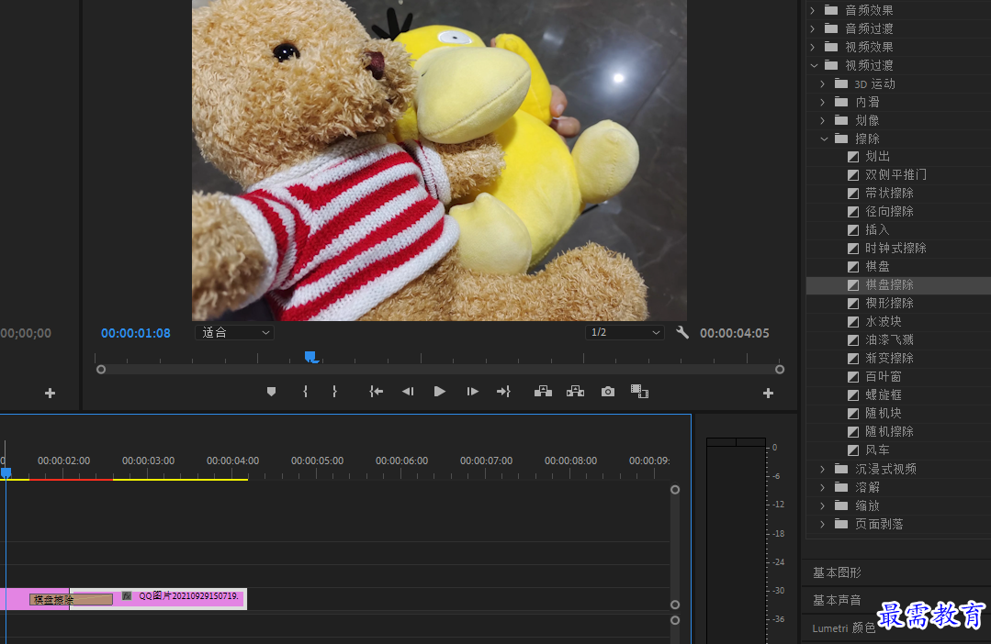Play the program monitor preview
This screenshot has height=644, width=991.
[x=440, y=392]
